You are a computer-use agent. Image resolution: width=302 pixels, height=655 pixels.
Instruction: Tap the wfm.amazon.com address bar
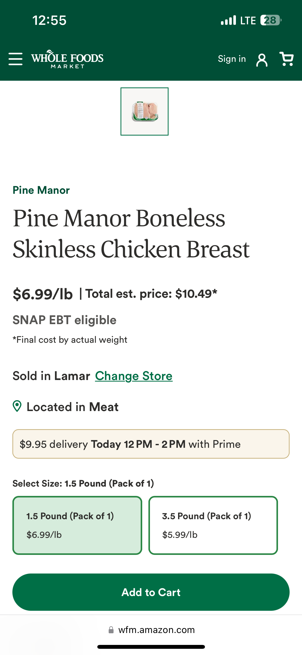[156, 630]
